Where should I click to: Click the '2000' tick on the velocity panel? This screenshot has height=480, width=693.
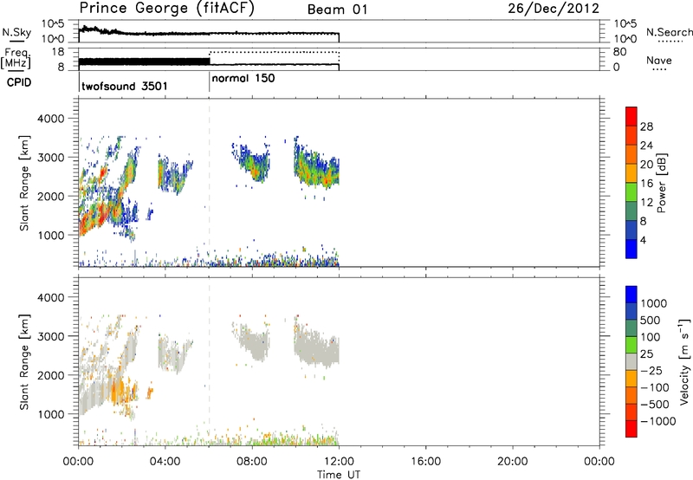50,375
